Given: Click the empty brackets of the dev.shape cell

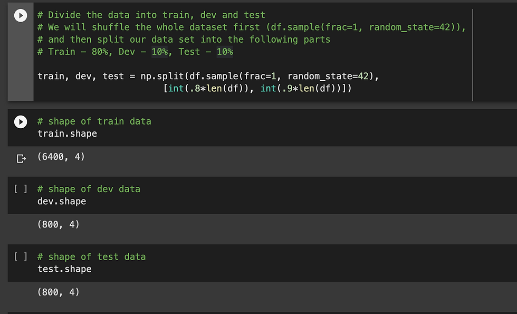Looking at the screenshot, I should coord(20,189).
